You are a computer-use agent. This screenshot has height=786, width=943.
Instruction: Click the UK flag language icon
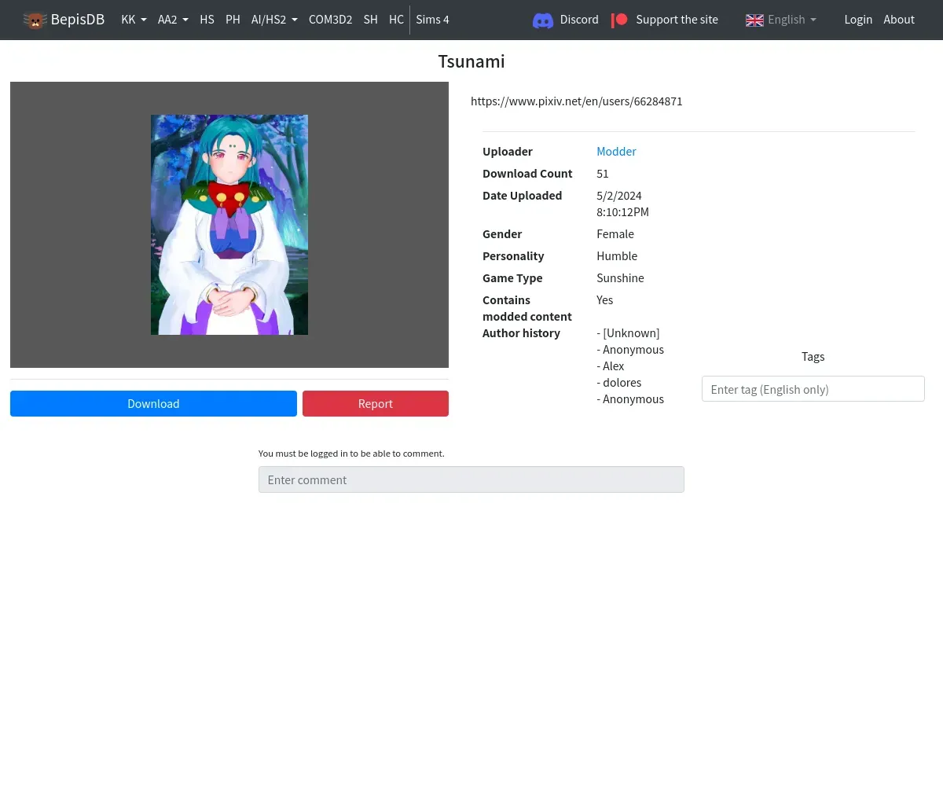[x=754, y=20]
